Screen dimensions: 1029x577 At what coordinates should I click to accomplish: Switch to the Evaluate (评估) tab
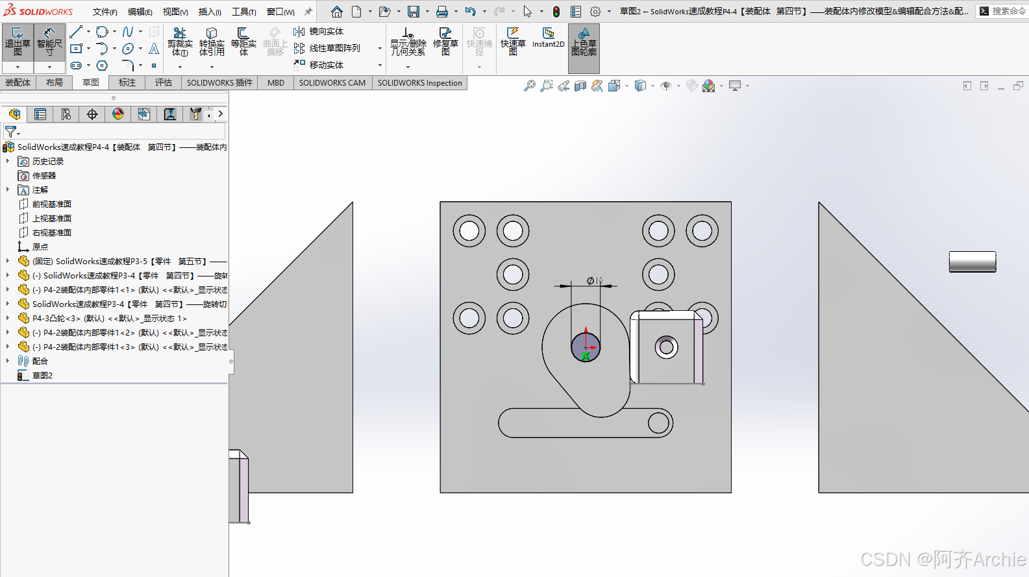click(x=164, y=82)
